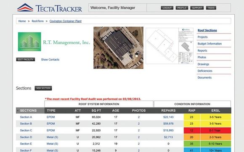244x152 pixels.
Task: Open Section C link
Action: pyautogui.click(x=26, y=131)
